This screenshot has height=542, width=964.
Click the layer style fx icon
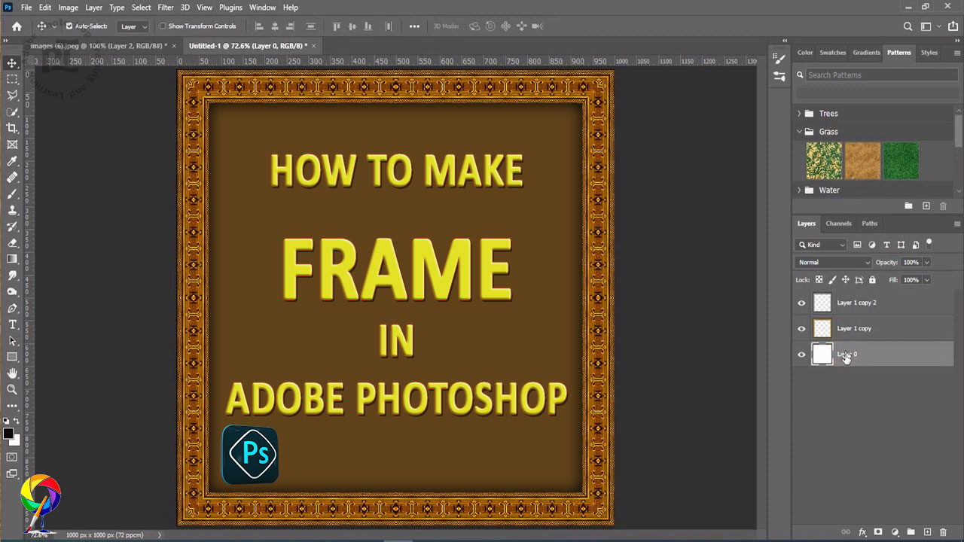pyautogui.click(x=863, y=532)
